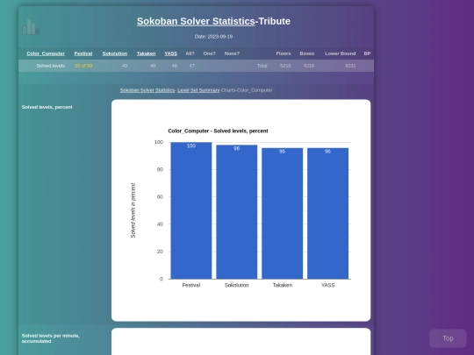The width and height of the screenshot is (474, 355).
Task: Click the All? column header
Action: tap(190, 53)
